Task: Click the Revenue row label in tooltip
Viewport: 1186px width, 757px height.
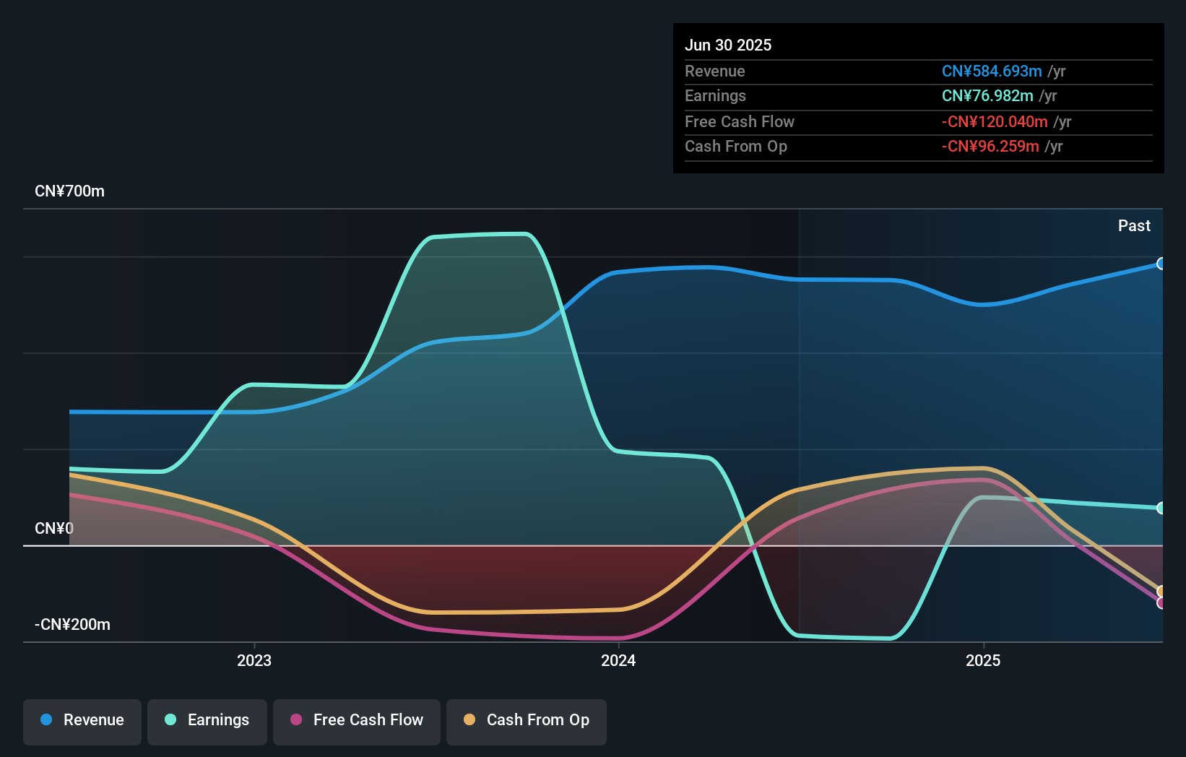Action: point(715,72)
